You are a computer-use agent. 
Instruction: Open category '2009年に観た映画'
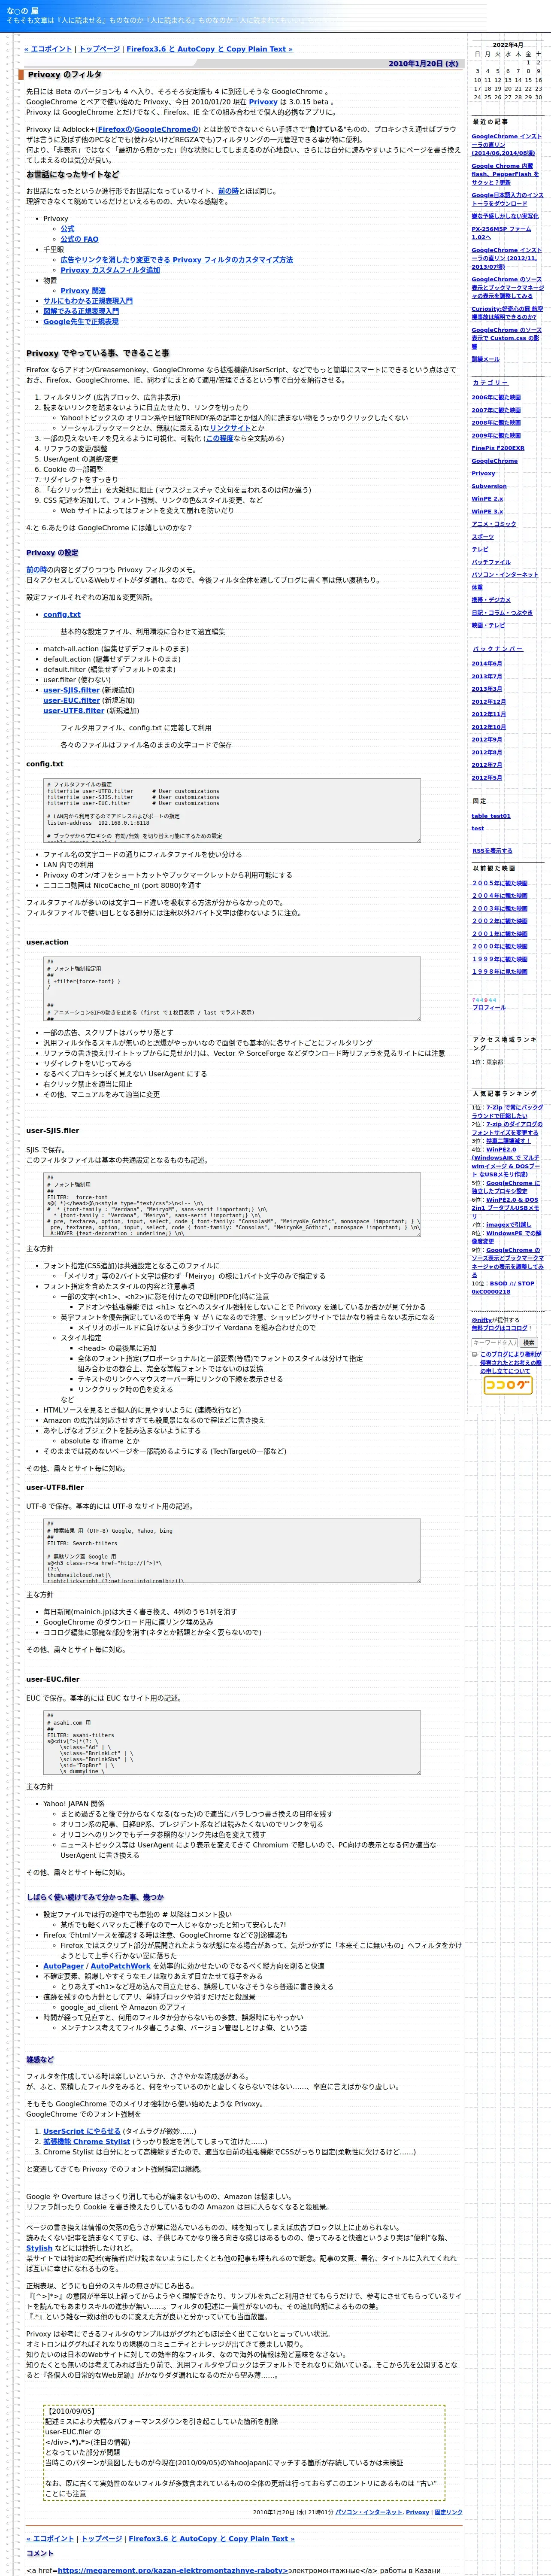coord(496,436)
